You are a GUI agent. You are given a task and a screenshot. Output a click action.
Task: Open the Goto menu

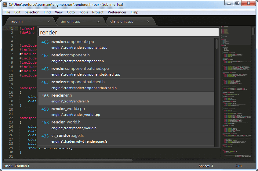click(71, 12)
